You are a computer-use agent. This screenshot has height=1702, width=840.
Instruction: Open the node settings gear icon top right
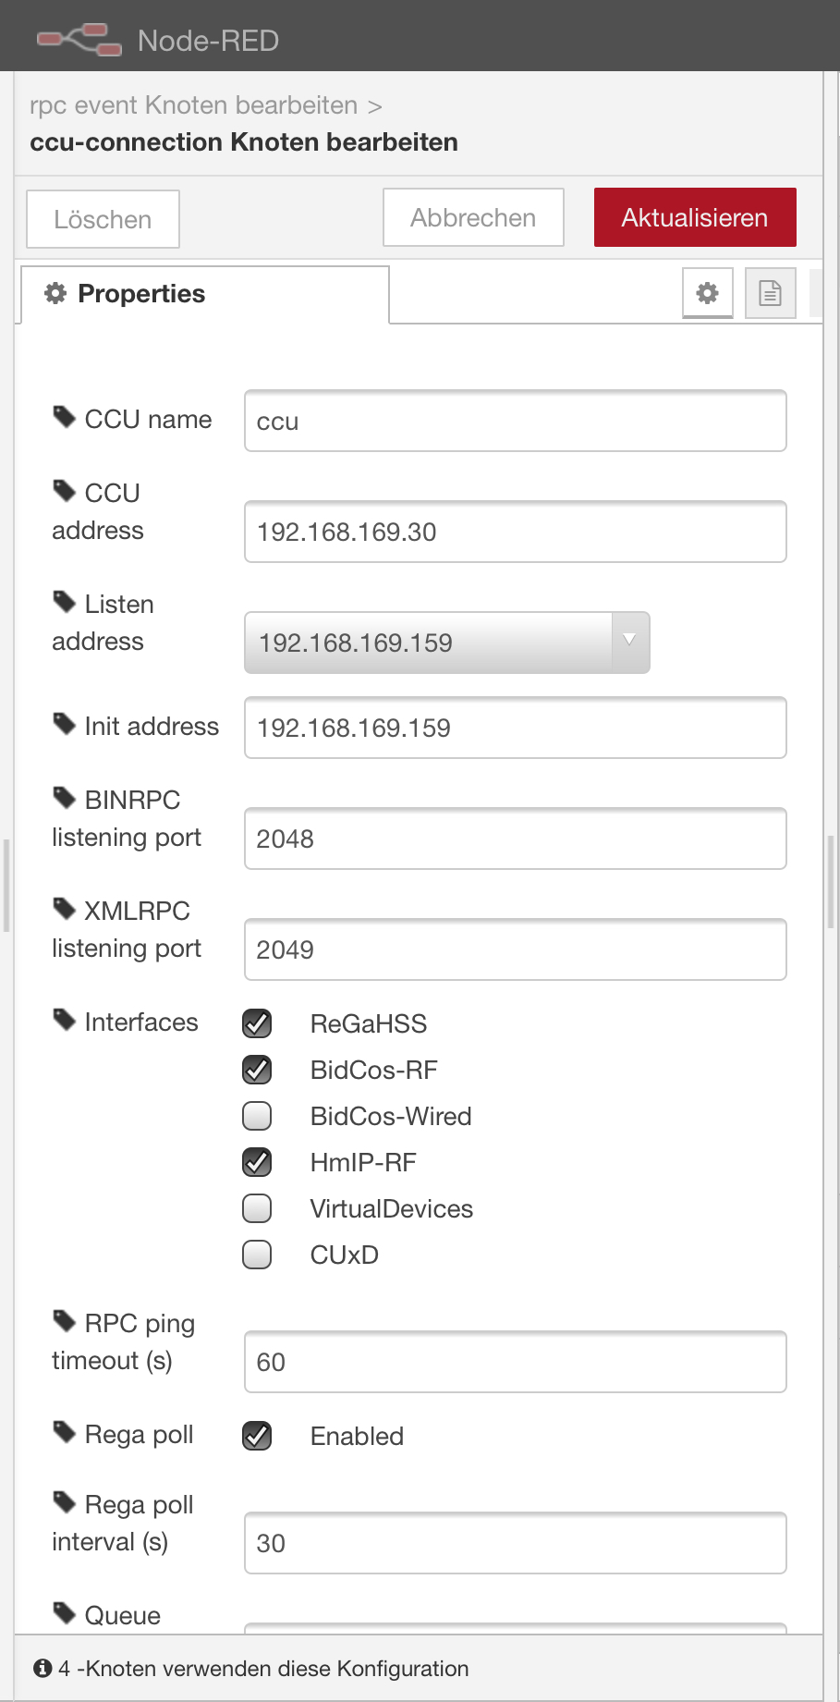707,293
